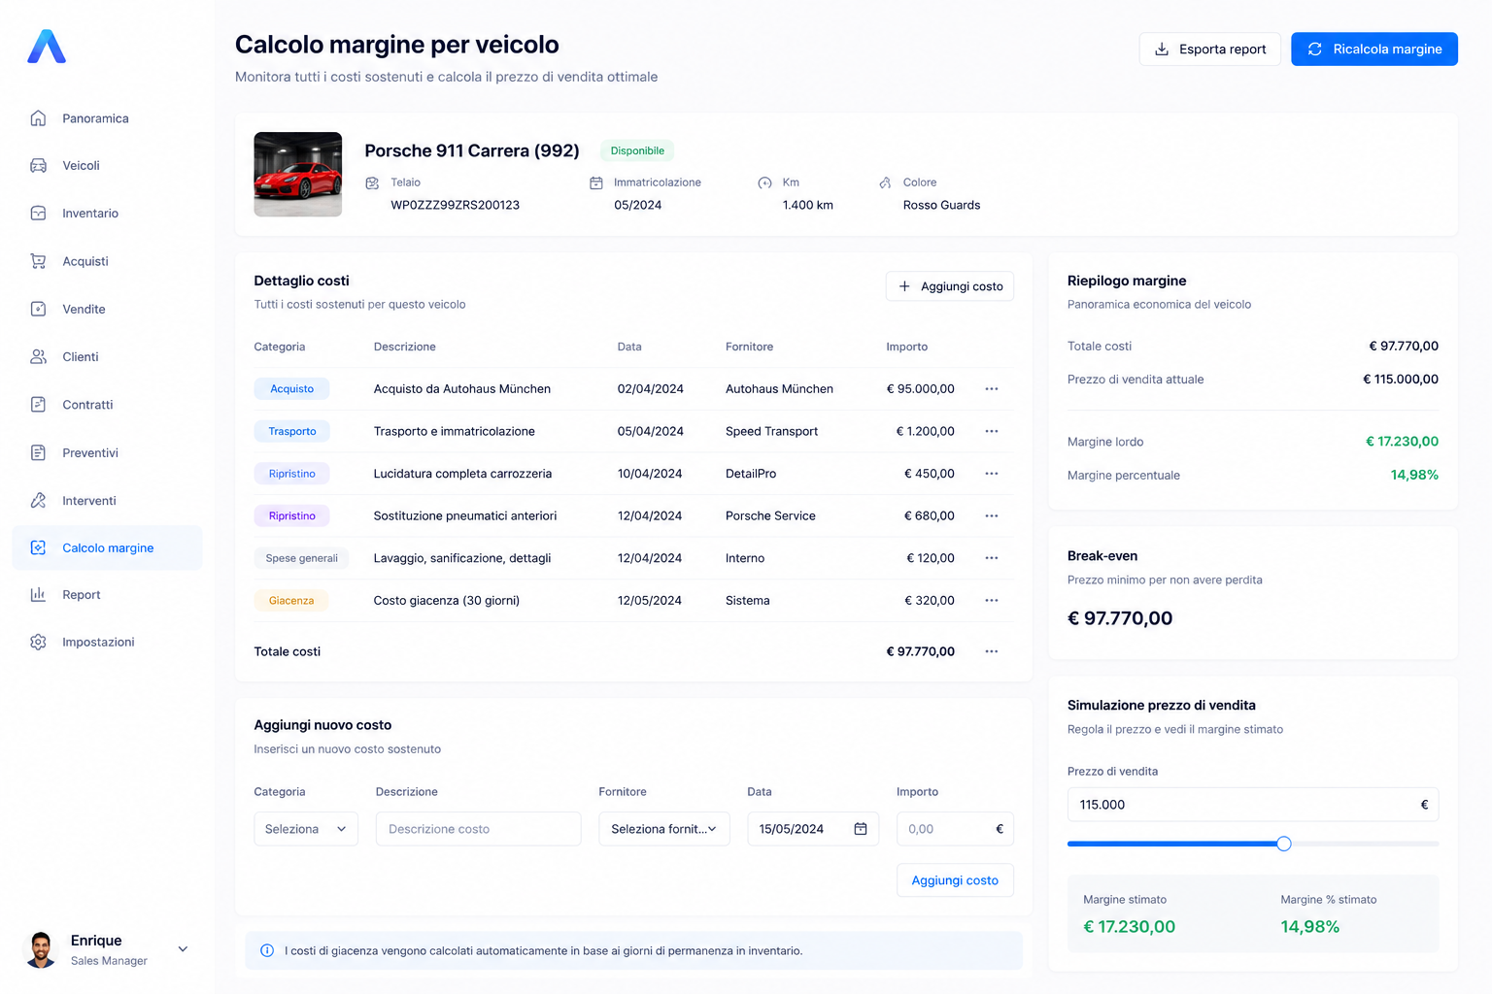Click the Data field showing 15/05/2024
Screen dimensions: 1492x994
[813, 829]
